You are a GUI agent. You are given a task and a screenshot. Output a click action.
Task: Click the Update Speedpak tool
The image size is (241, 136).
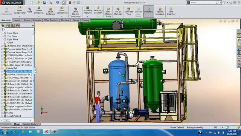pos(160,11)
